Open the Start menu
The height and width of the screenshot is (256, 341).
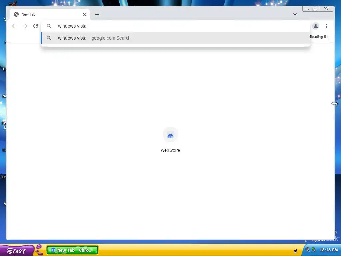click(17, 251)
